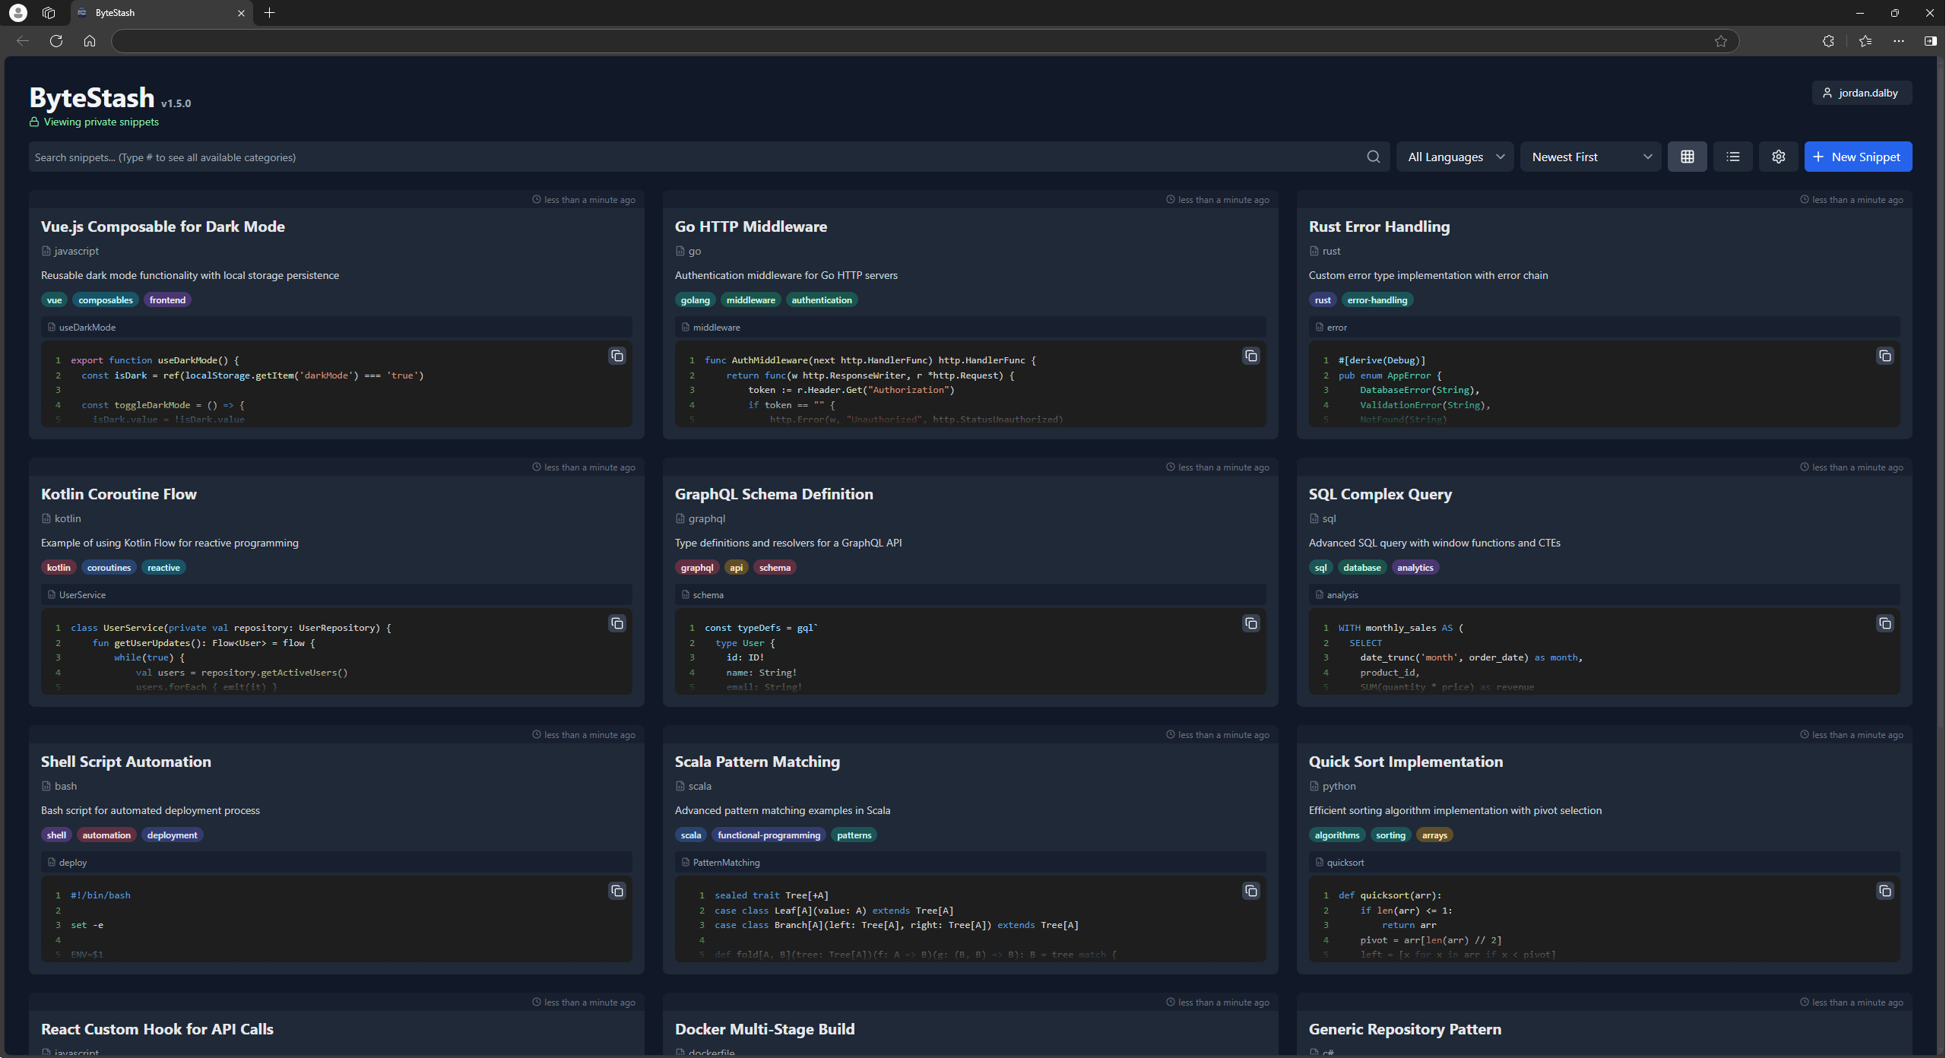Switch to grid view layout
The width and height of the screenshot is (1946, 1058).
(x=1687, y=157)
